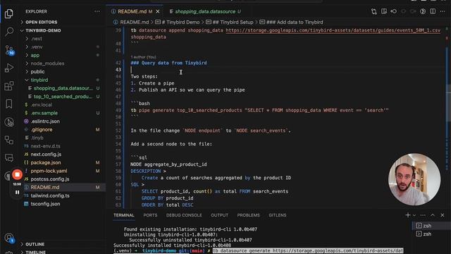This screenshot has width=451, height=254.
Task: Collapse the tinybird folder
Action: click(x=39, y=80)
